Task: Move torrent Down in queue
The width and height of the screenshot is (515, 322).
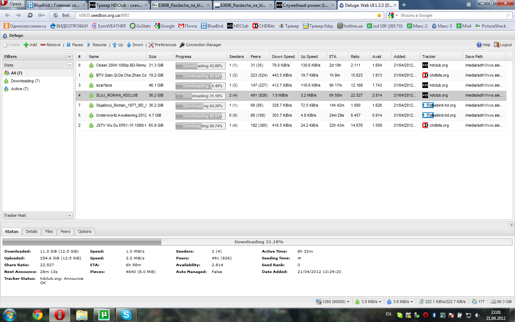Action: tap(135, 45)
